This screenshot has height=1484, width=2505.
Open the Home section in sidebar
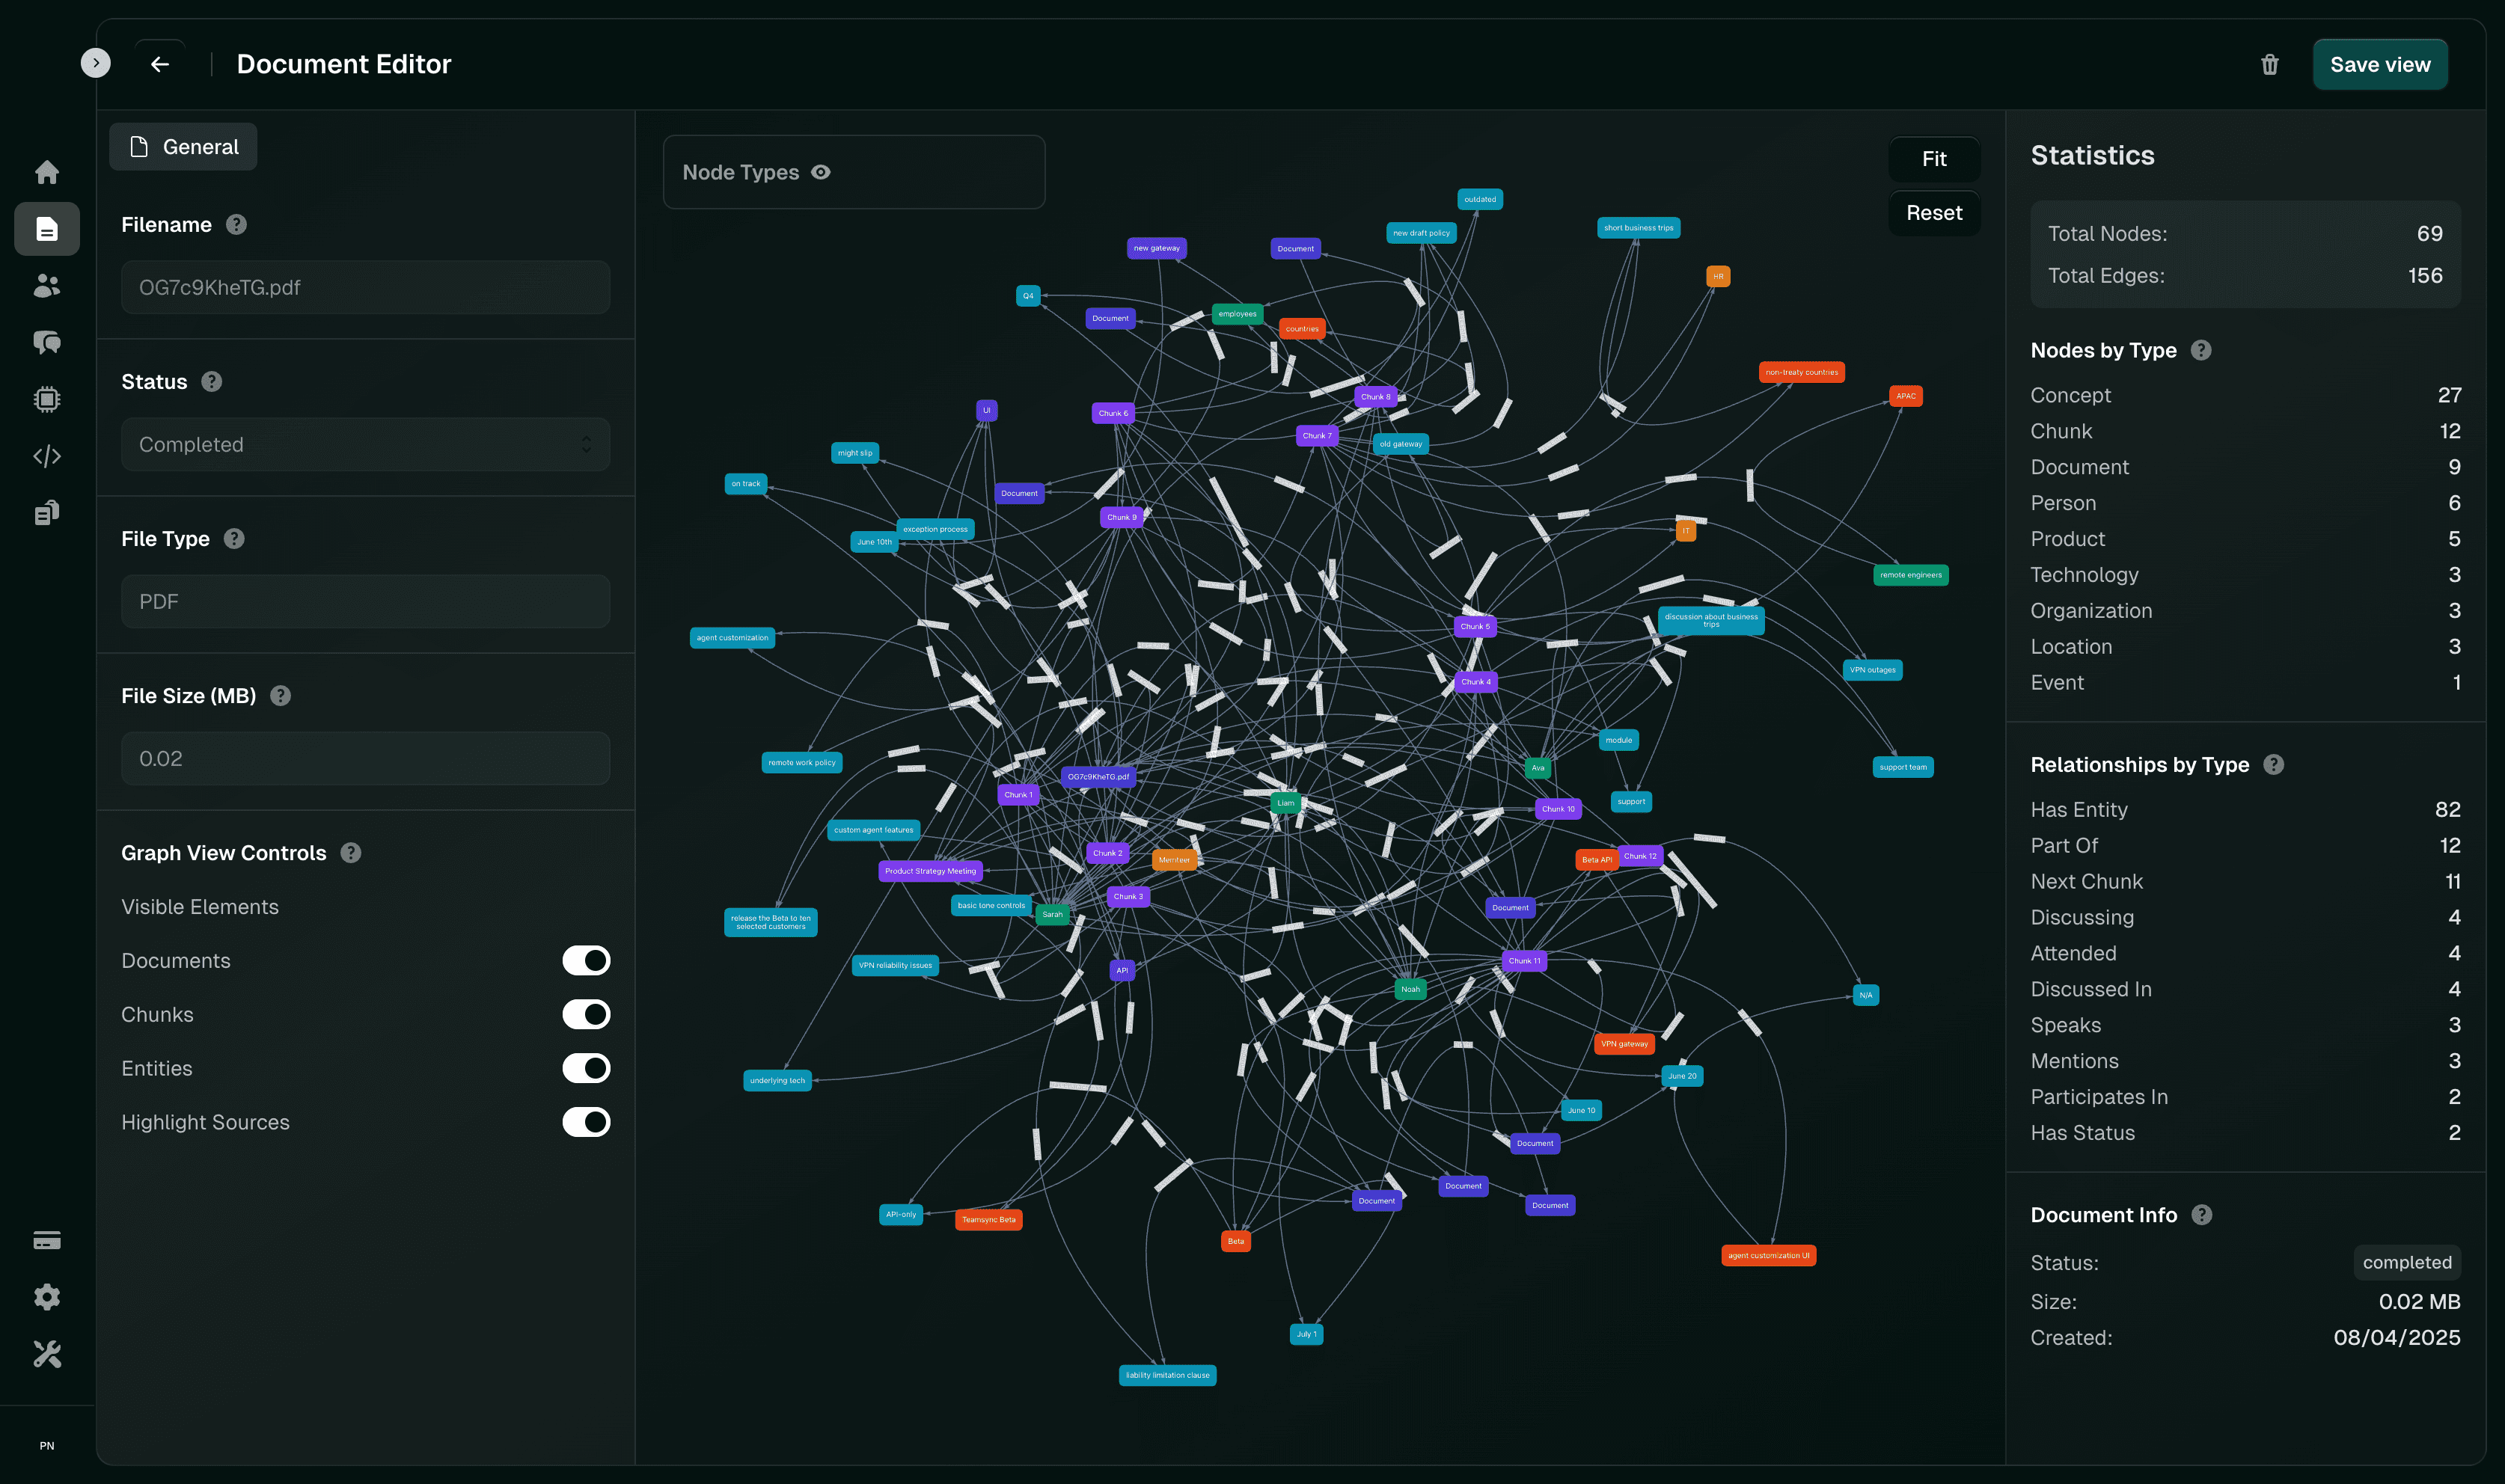[47, 172]
